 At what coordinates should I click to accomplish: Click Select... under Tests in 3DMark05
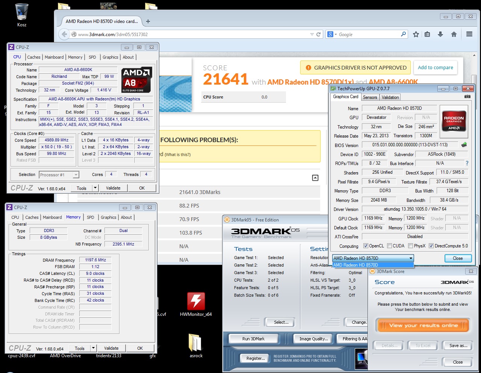[281, 322]
